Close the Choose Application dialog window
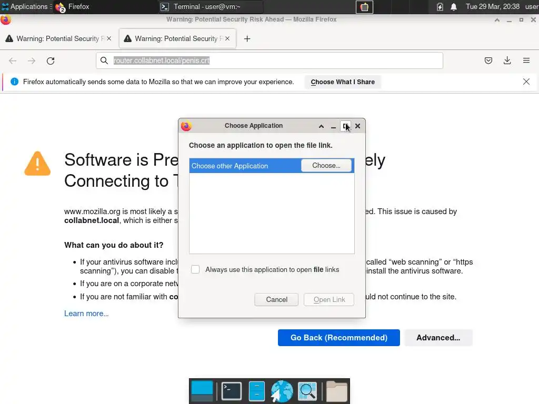Image resolution: width=539 pixels, height=404 pixels. (357, 126)
